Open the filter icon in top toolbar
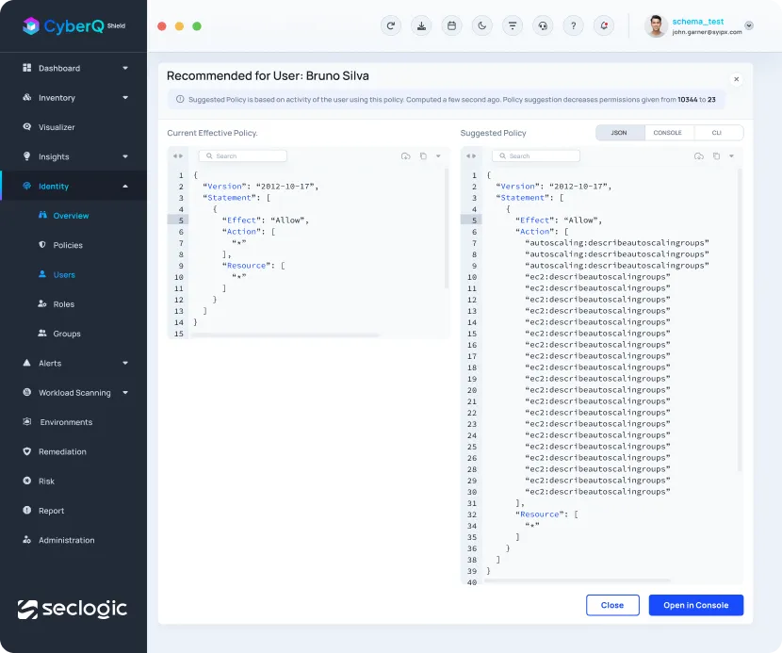This screenshot has height=653, width=782. pyautogui.click(x=512, y=26)
